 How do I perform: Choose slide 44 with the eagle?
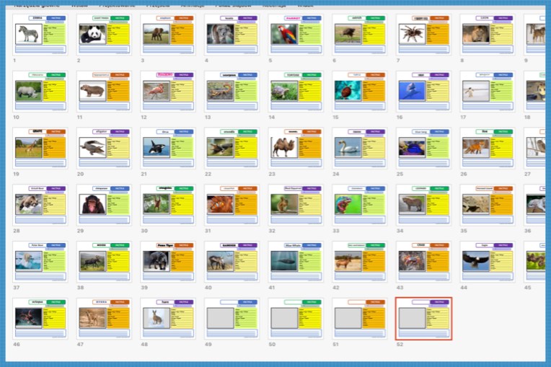488,262
